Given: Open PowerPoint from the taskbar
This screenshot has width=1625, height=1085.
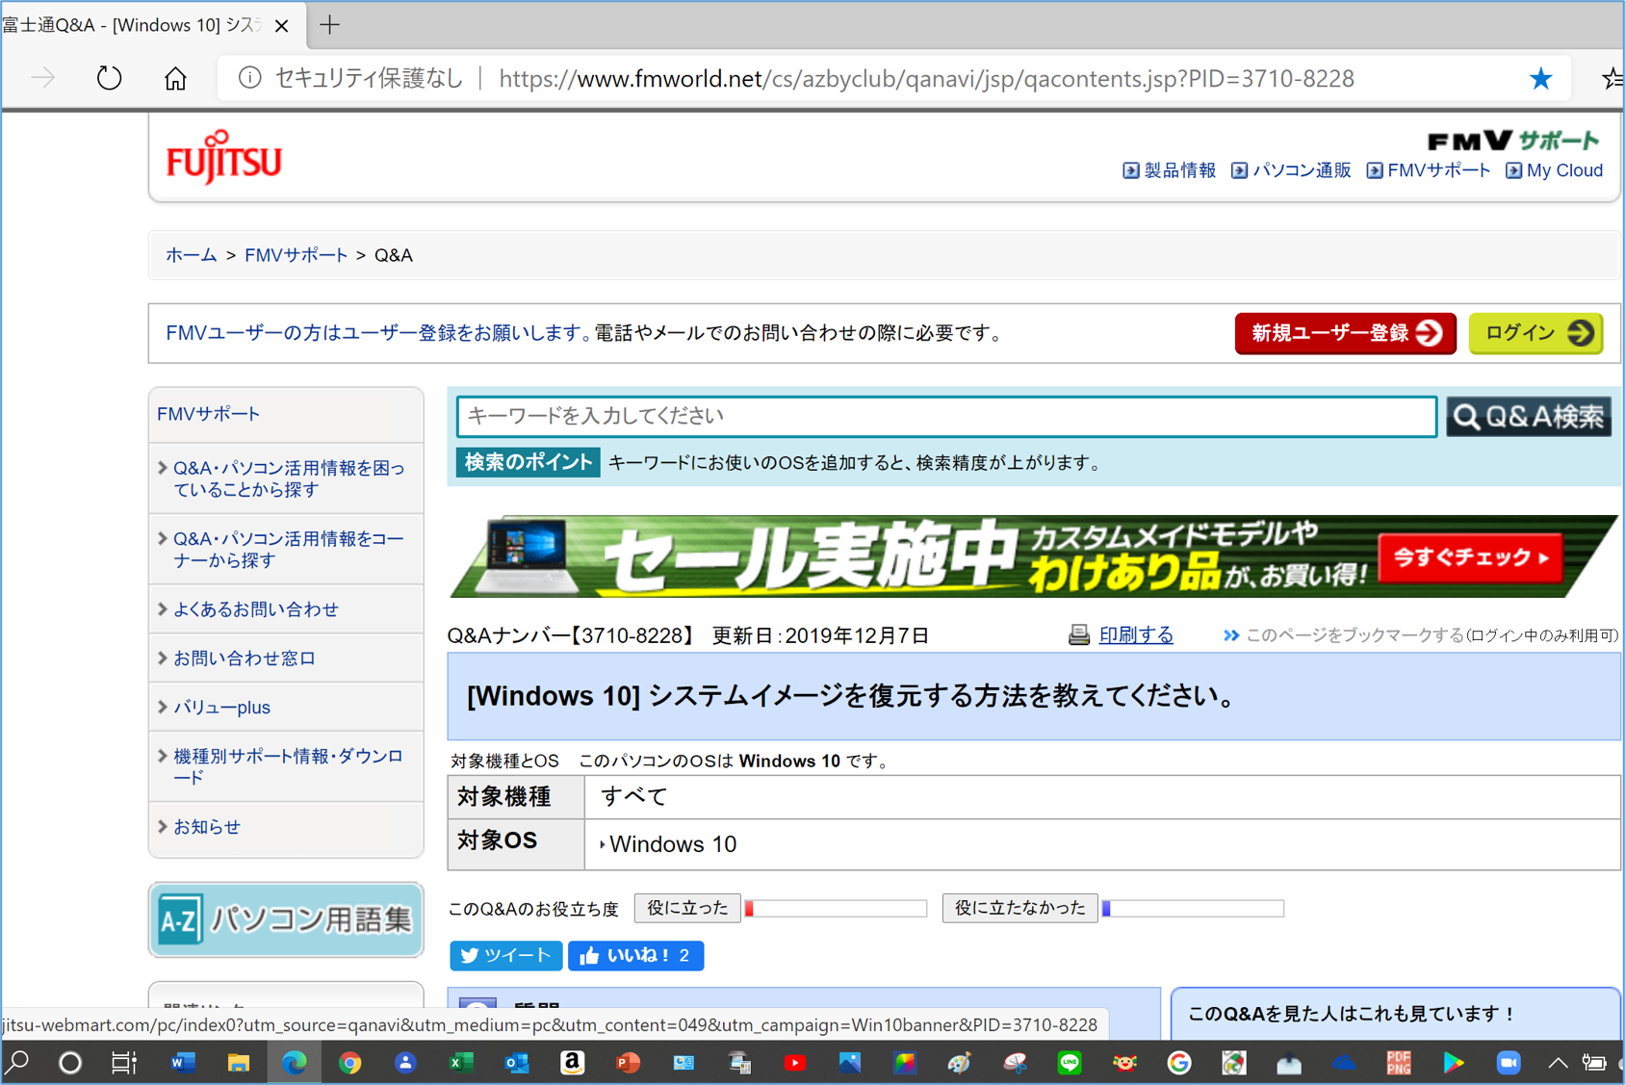Looking at the screenshot, I should [x=628, y=1063].
